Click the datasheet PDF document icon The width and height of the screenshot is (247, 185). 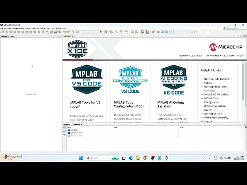pos(148,32)
